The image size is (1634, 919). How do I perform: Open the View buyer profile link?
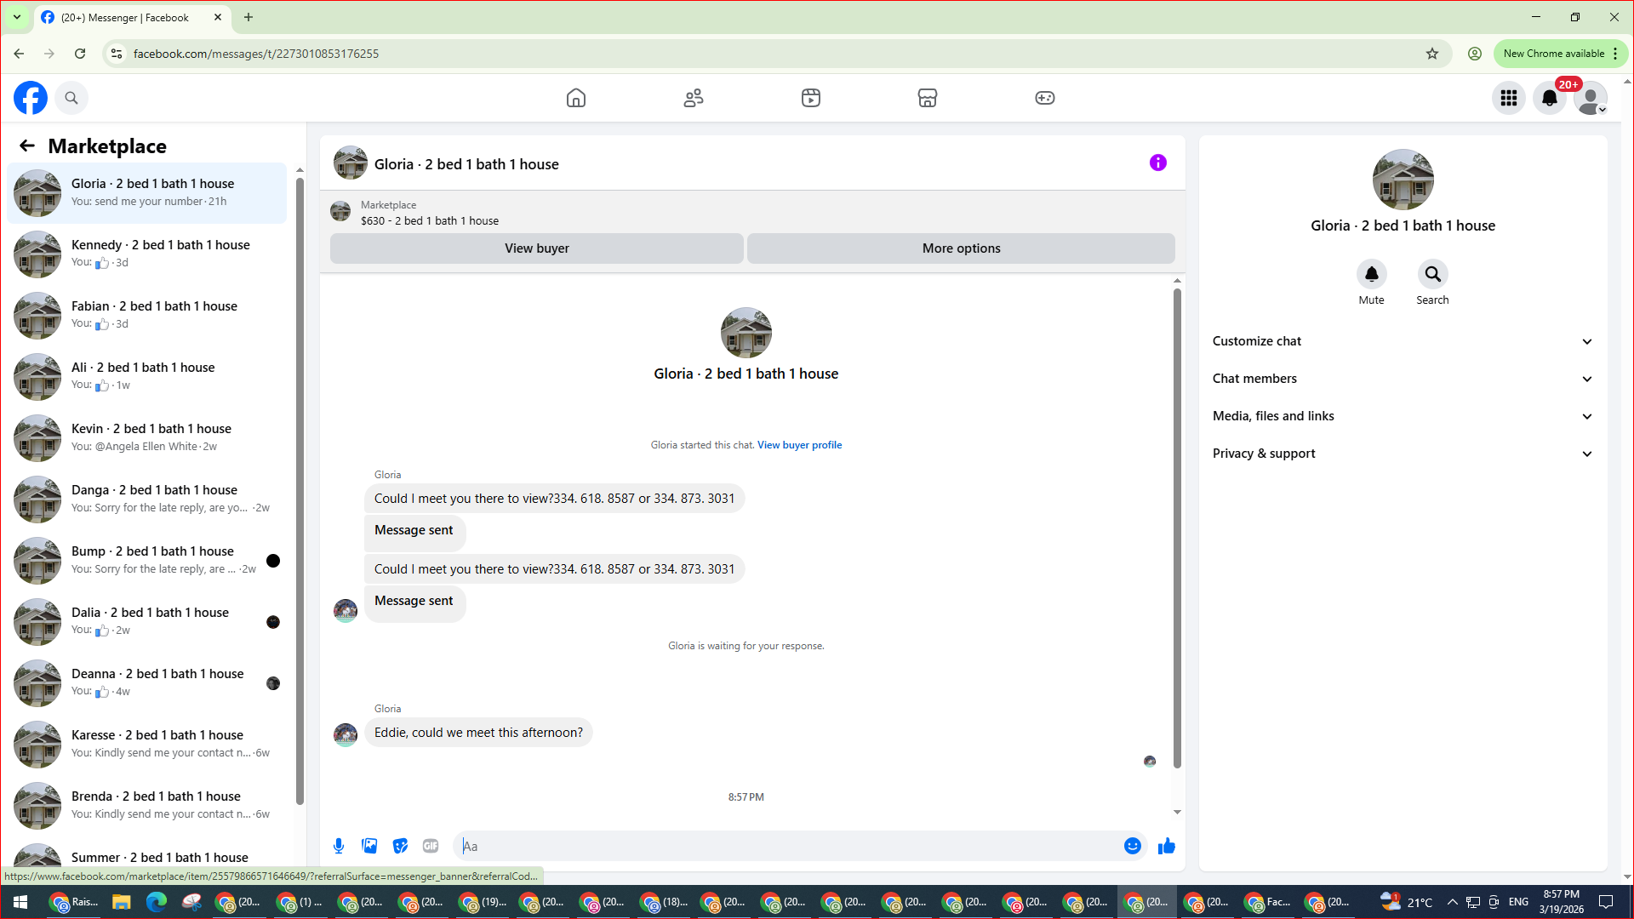coord(799,445)
